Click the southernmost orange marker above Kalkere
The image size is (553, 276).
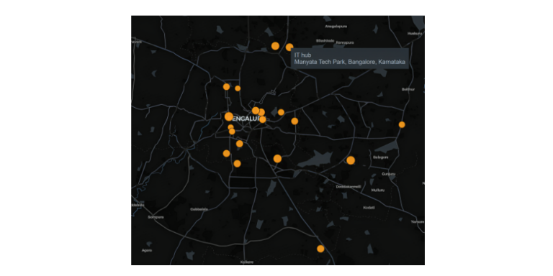(x=320, y=249)
